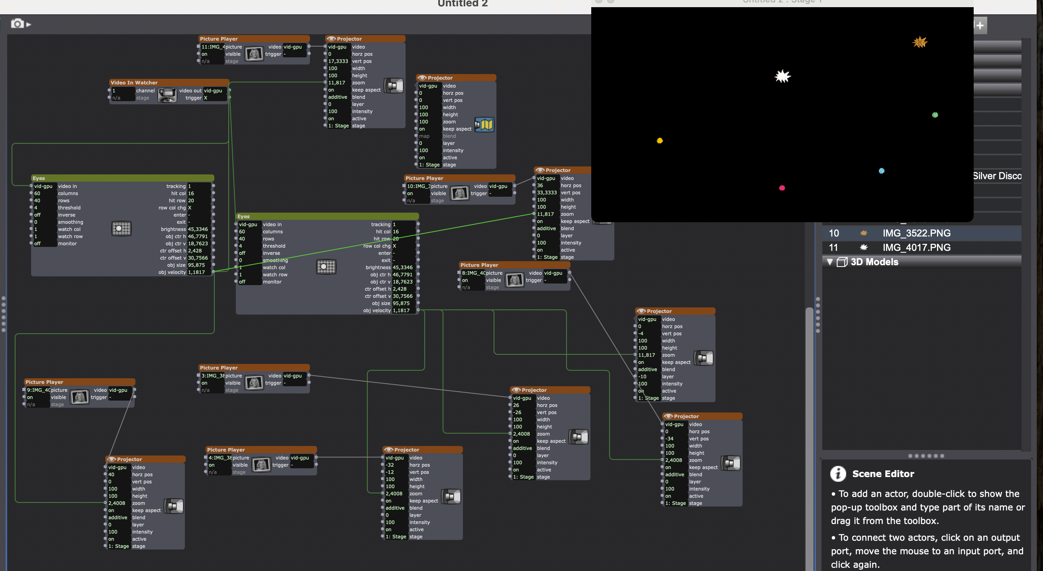Click the layer value -10 in the Projector

649,377
